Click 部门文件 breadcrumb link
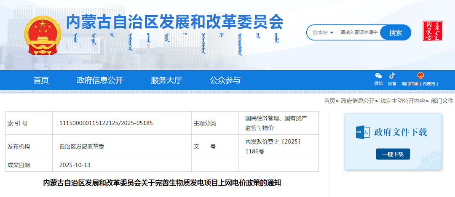This screenshot has width=455, height=197. 442,101
